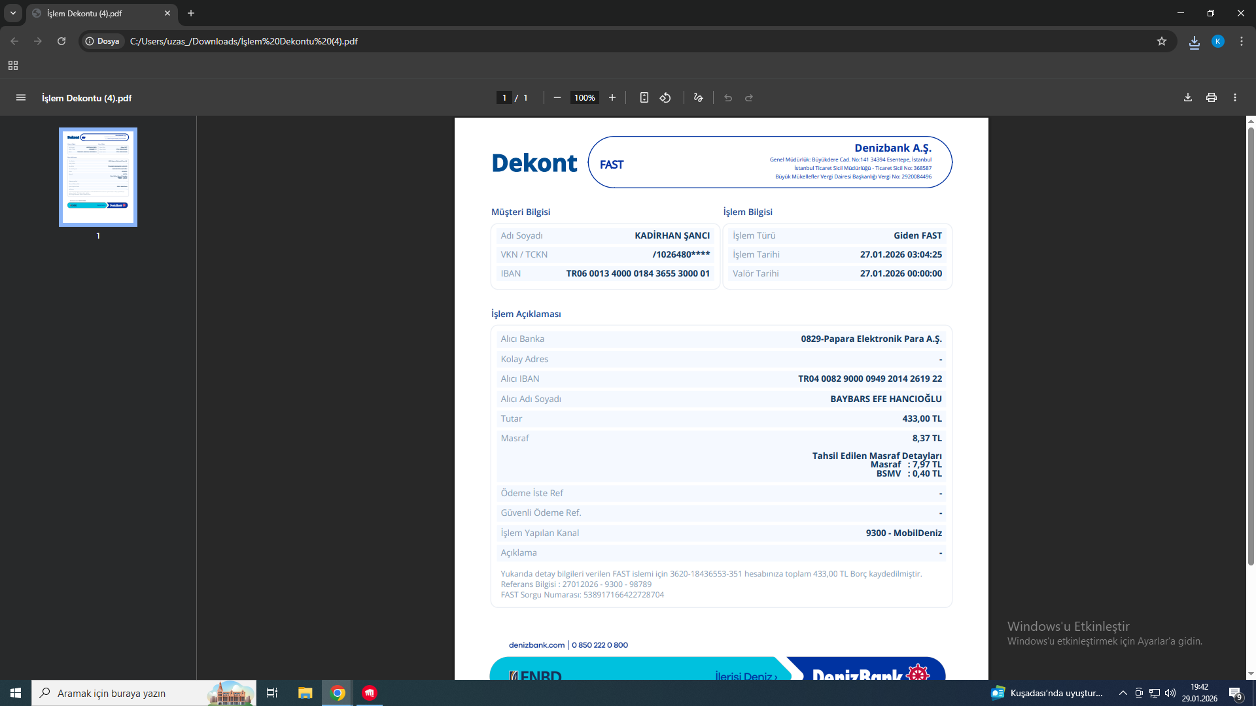This screenshot has width=1256, height=706.
Task: Open Chrome downloads icon
Action: point(1195,41)
